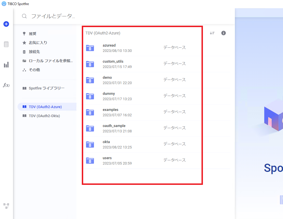Click the データベース label for azuread

tap(175, 47)
